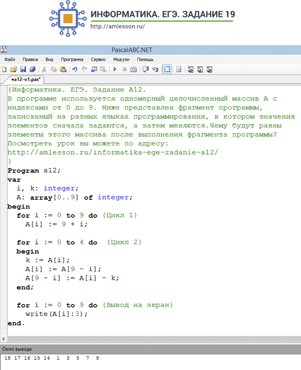Open the Файл menu
The width and height of the screenshot is (301, 370).
click(x=10, y=60)
